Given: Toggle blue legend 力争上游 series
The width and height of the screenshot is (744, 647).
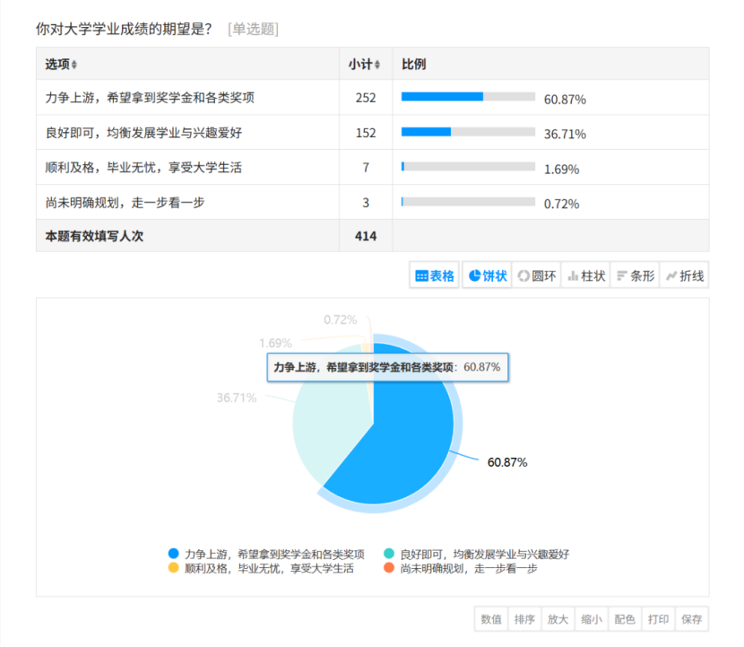Looking at the screenshot, I should 265,554.
